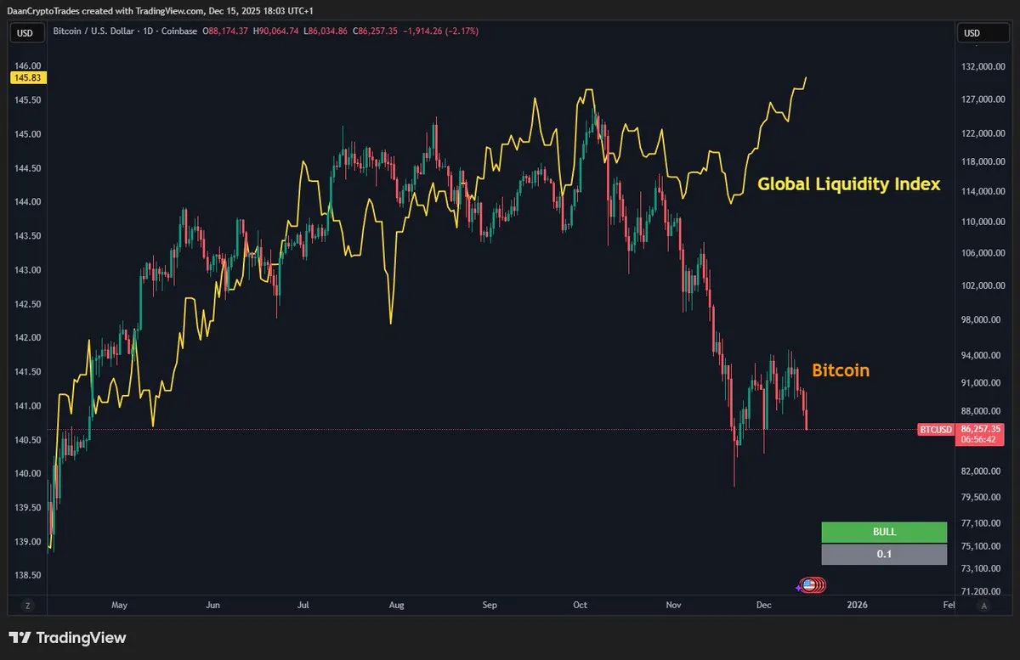Click the DaanCryptoTrades attribution header text
This screenshot has width=1020, height=660.
point(161,10)
